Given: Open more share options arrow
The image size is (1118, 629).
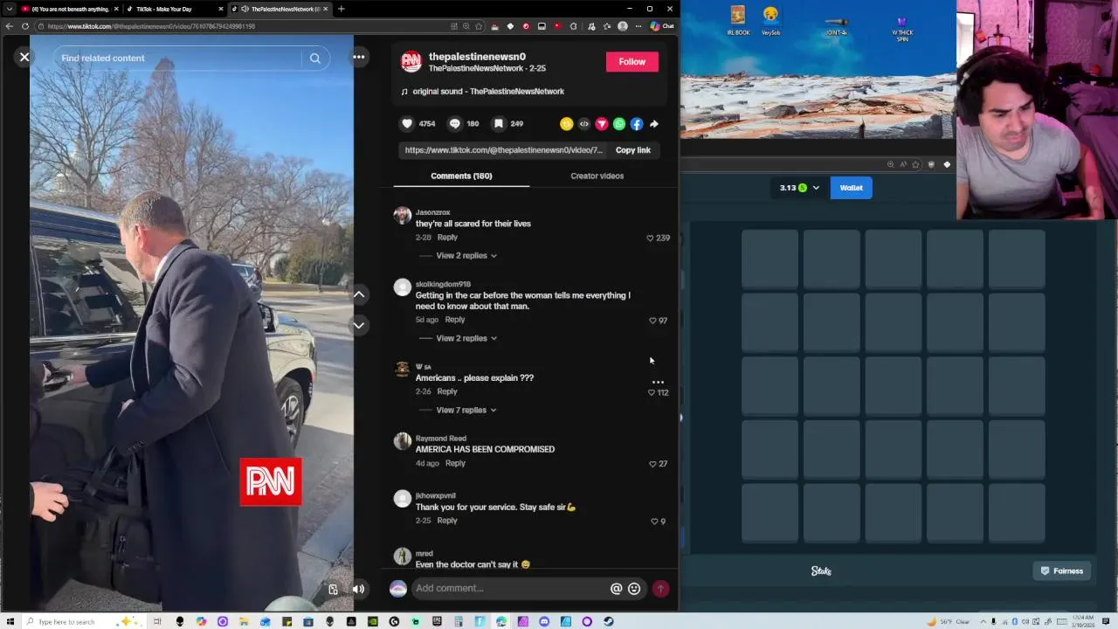Looking at the screenshot, I should [654, 124].
